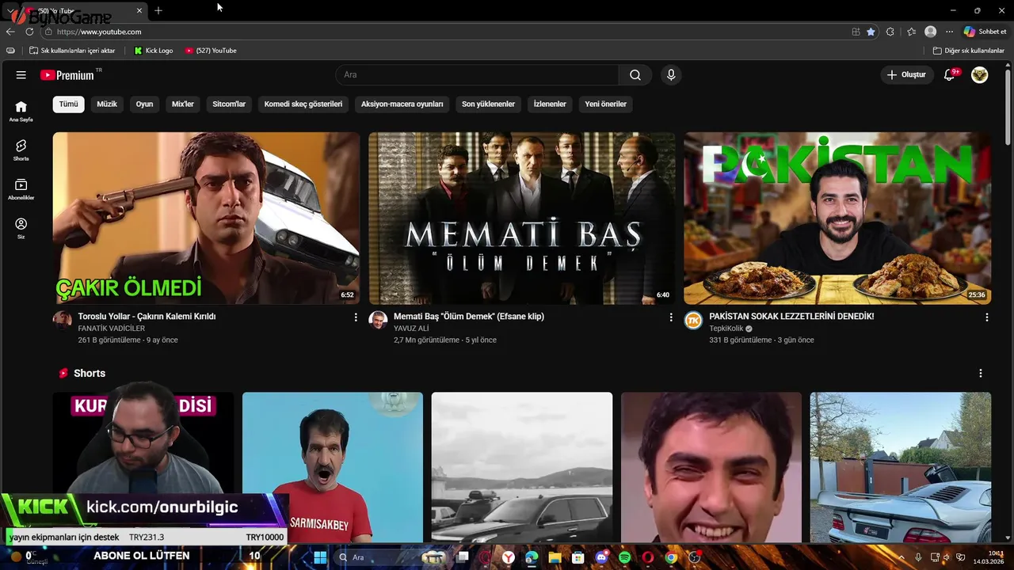Select the Sitcom'lar filter chip

tap(229, 104)
